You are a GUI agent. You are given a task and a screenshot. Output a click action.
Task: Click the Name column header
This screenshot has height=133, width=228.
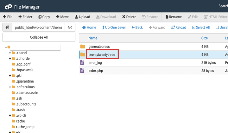click(93, 38)
